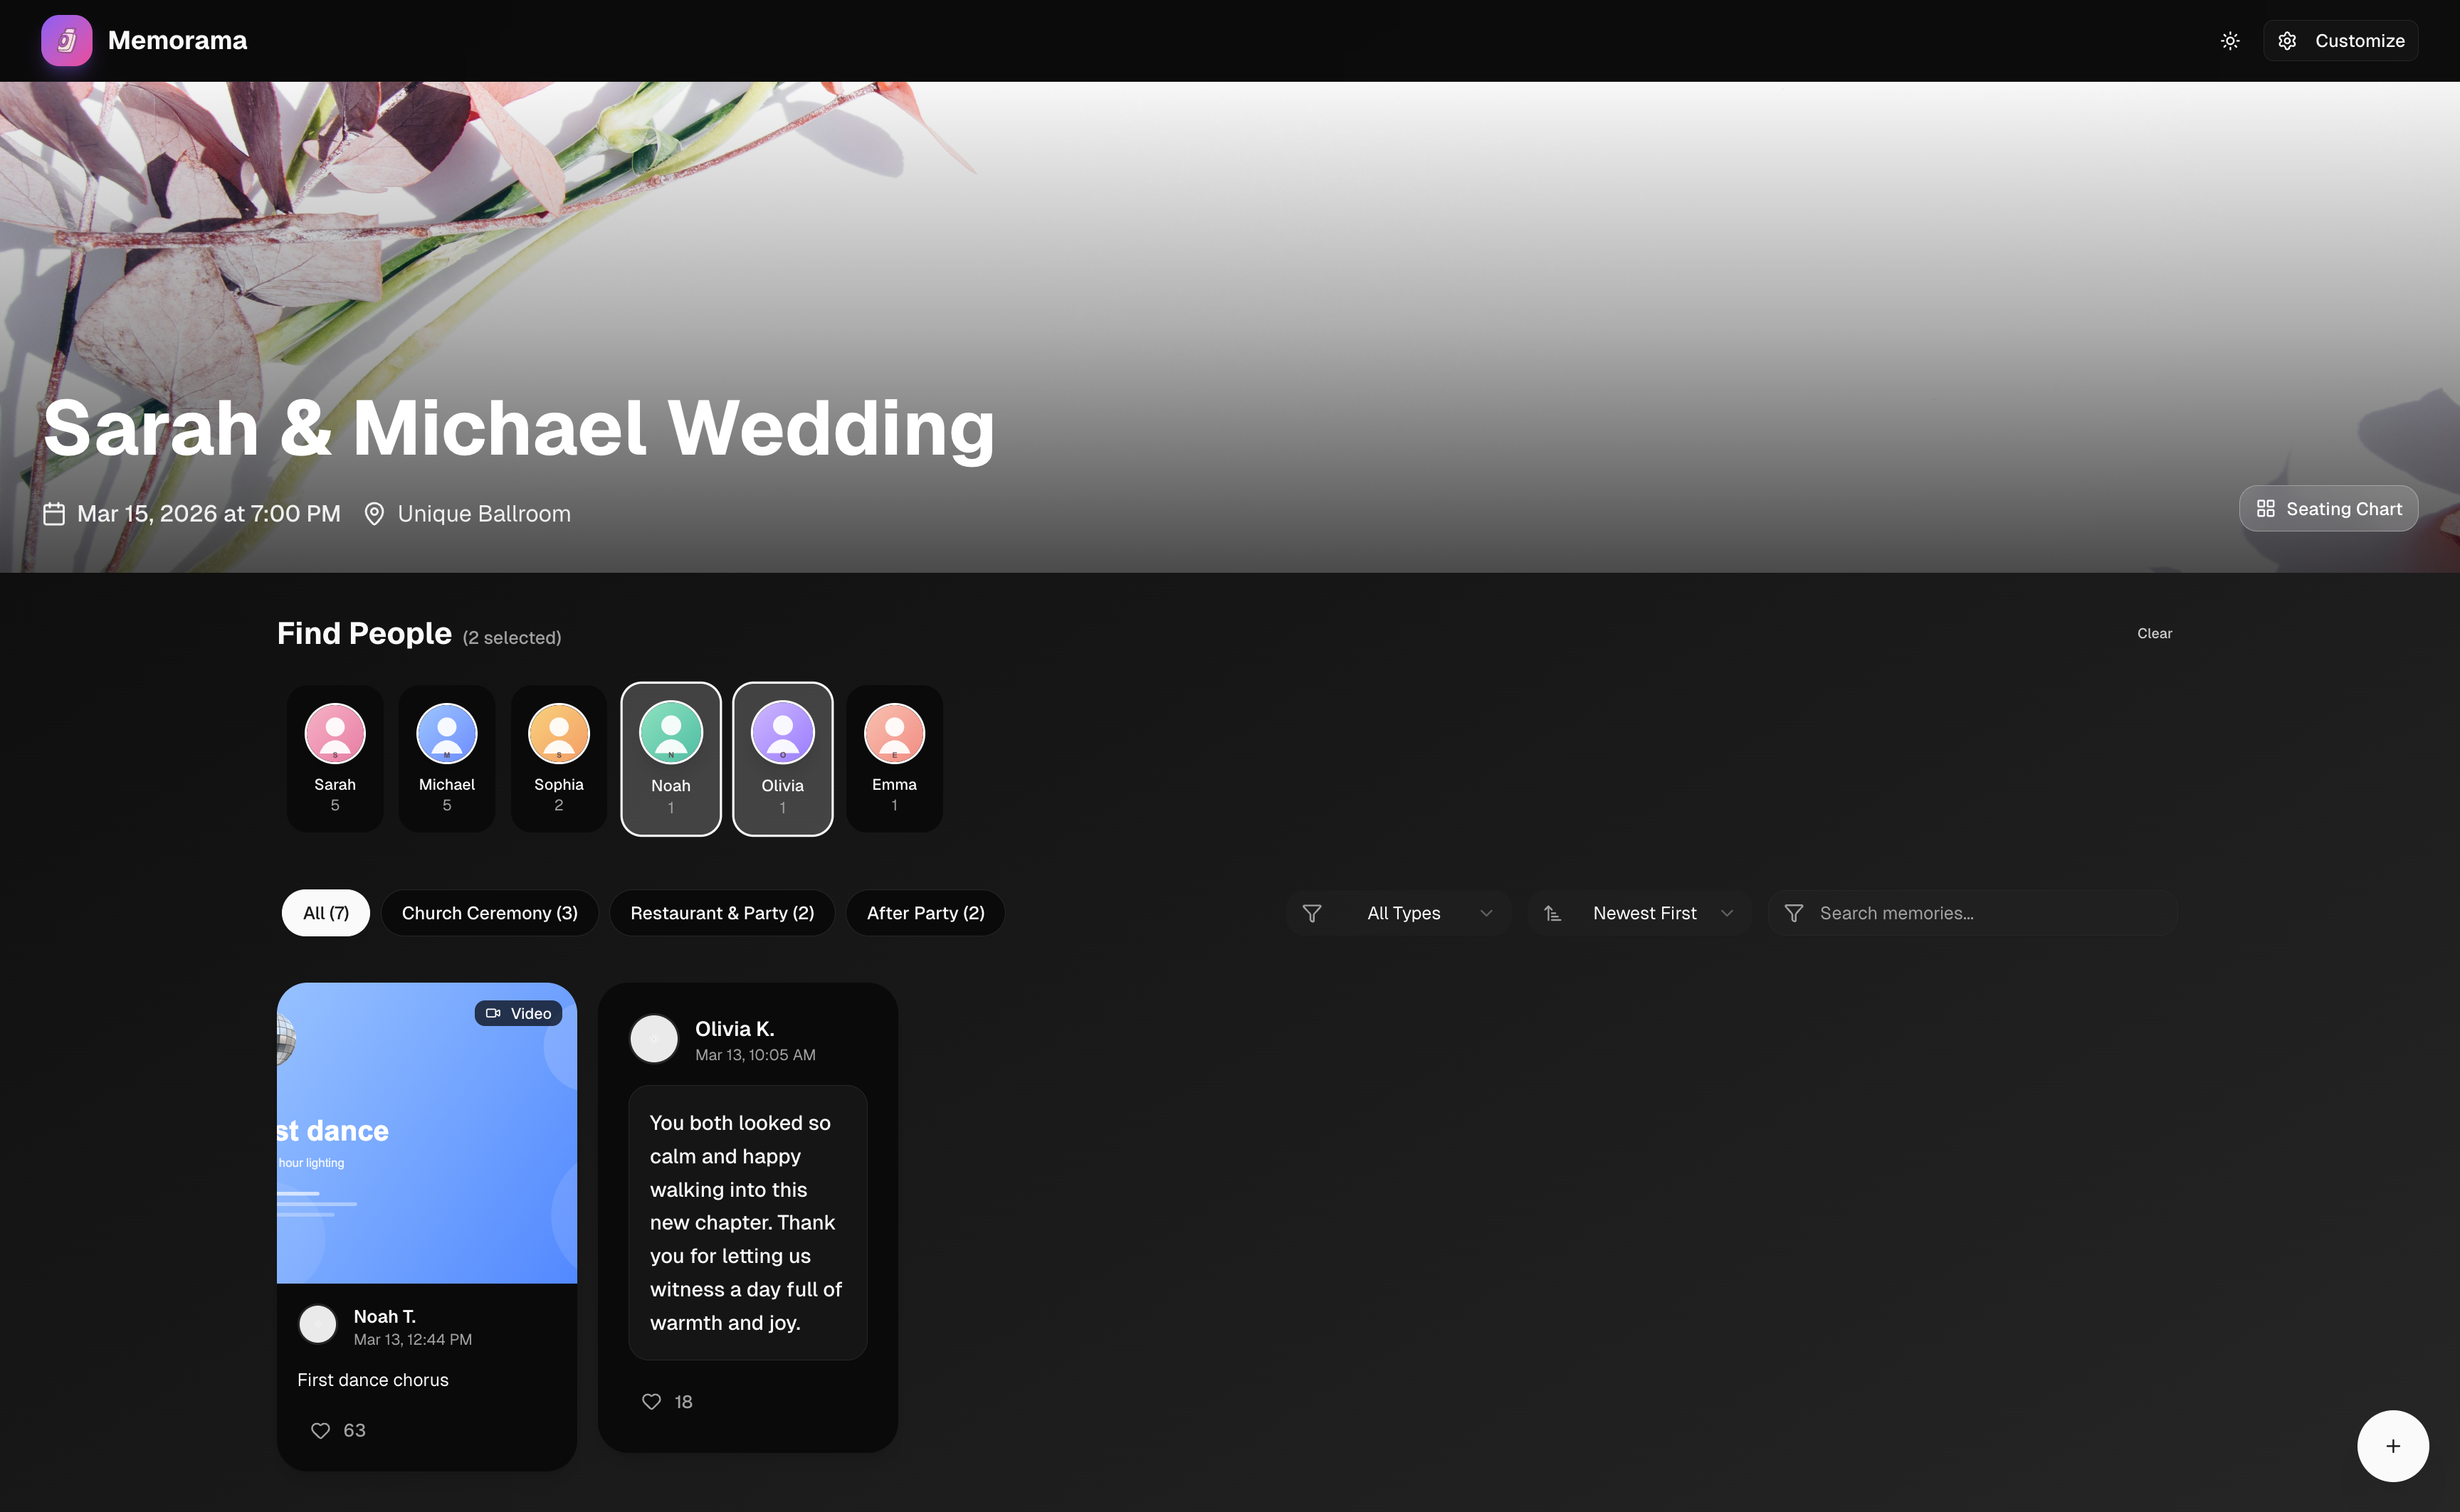2460x1512 pixels.
Task: Click the Memorama logo icon
Action: [66, 40]
